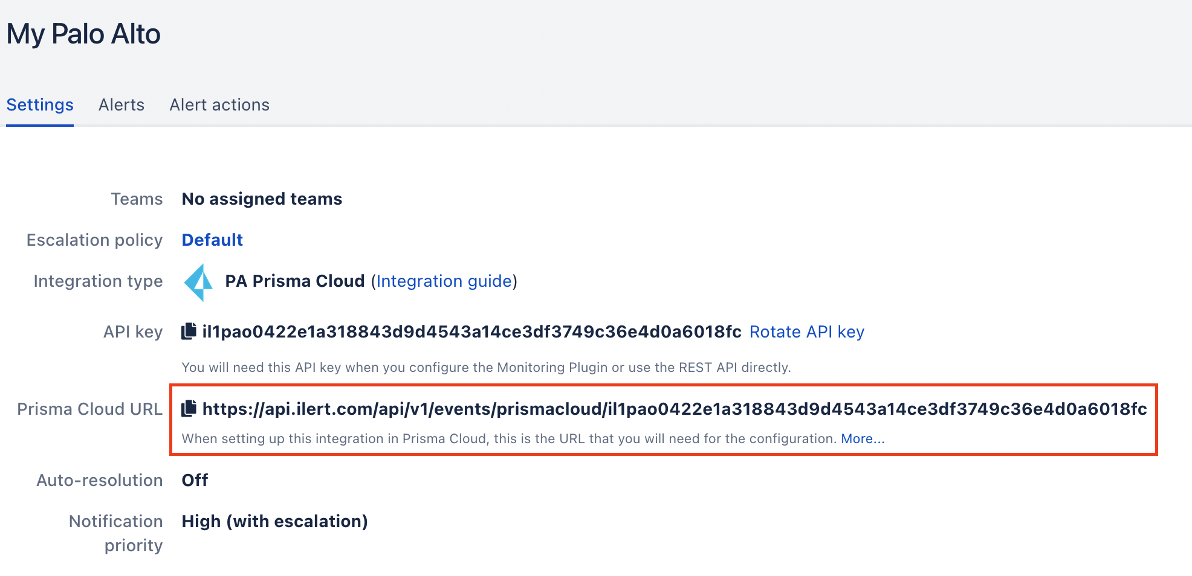The width and height of the screenshot is (1192, 576).
Task: Click the Rotate API key link
Action: pyautogui.click(x=806, y=332)
